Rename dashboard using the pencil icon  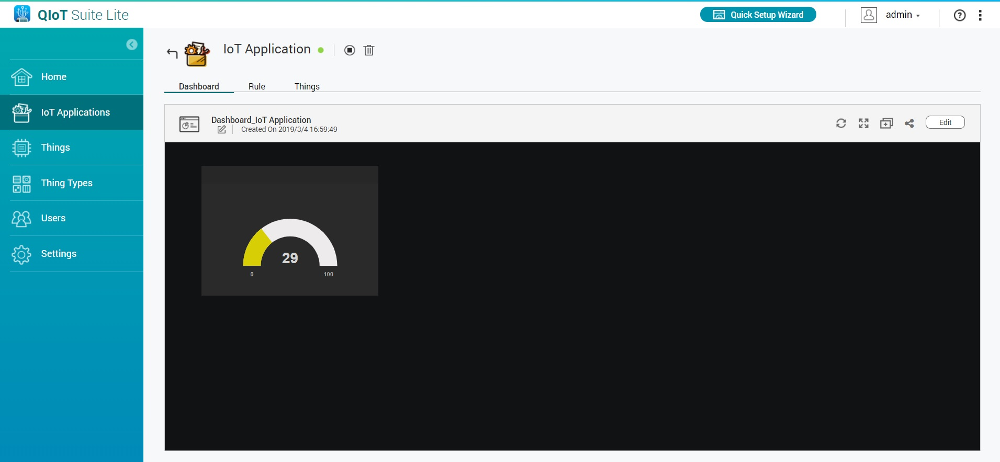click(x=222, y=130)
